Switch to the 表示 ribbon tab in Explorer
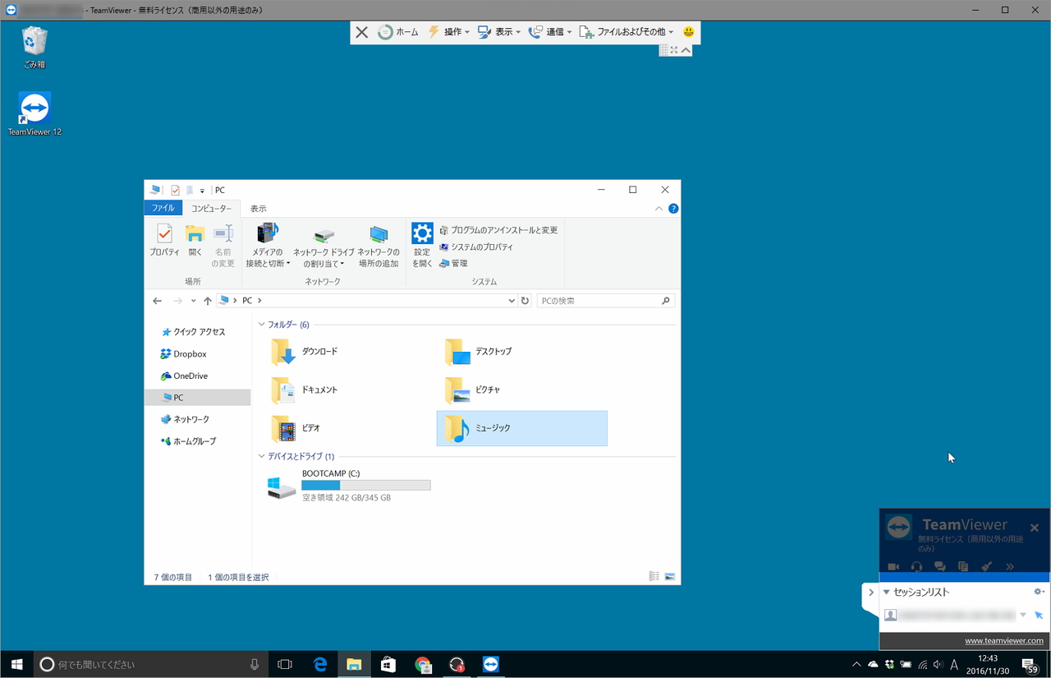The height and width of the screenshot is (678, 1051). pos(259,209)
